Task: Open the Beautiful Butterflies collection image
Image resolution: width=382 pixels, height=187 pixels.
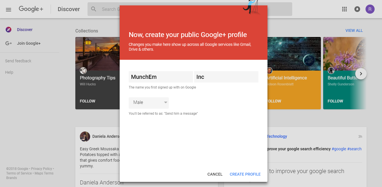Action: pos(344,54)
